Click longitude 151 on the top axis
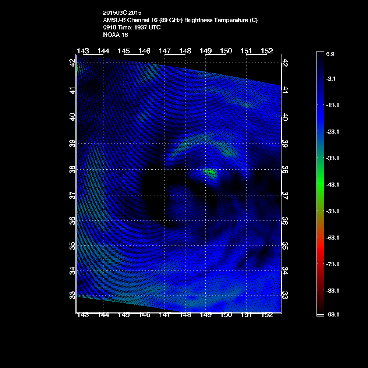This screenshot has width=368, height=368. coord(247,51)
